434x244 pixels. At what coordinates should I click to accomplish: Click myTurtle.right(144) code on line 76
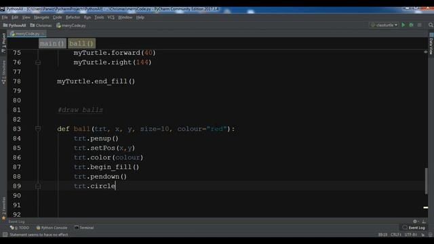point(113,62)
